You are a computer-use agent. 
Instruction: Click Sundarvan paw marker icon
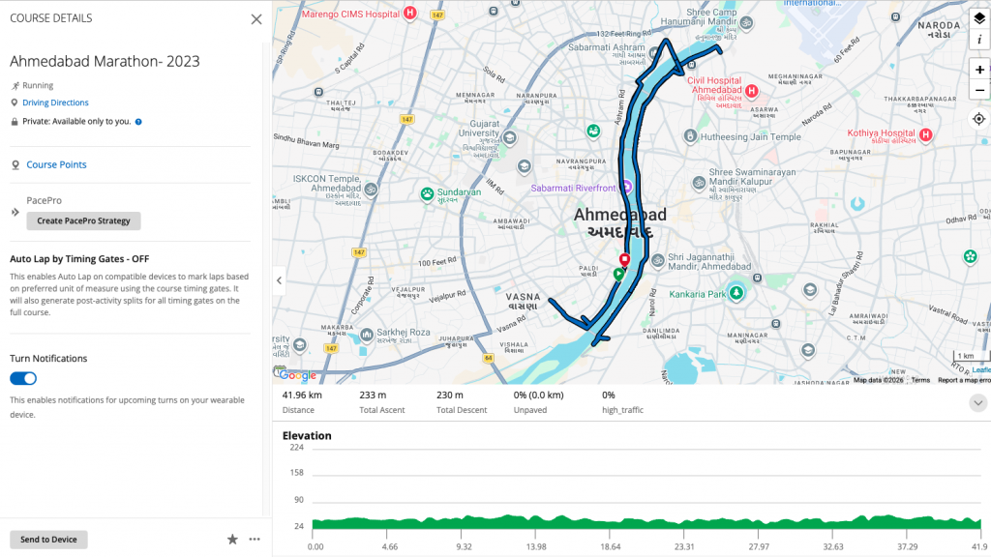tap(427, 193)
